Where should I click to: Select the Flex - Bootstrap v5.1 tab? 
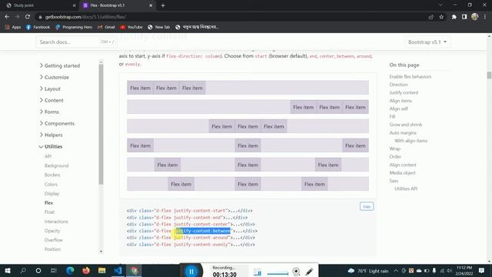118,5
